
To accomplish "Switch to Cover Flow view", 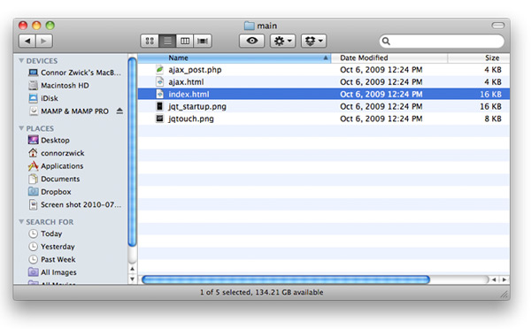I will coord(203,41).
